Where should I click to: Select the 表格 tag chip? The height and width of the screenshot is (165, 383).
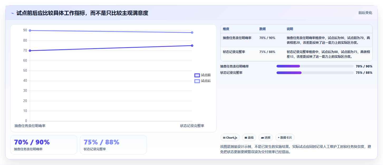(x=249, y=138)
